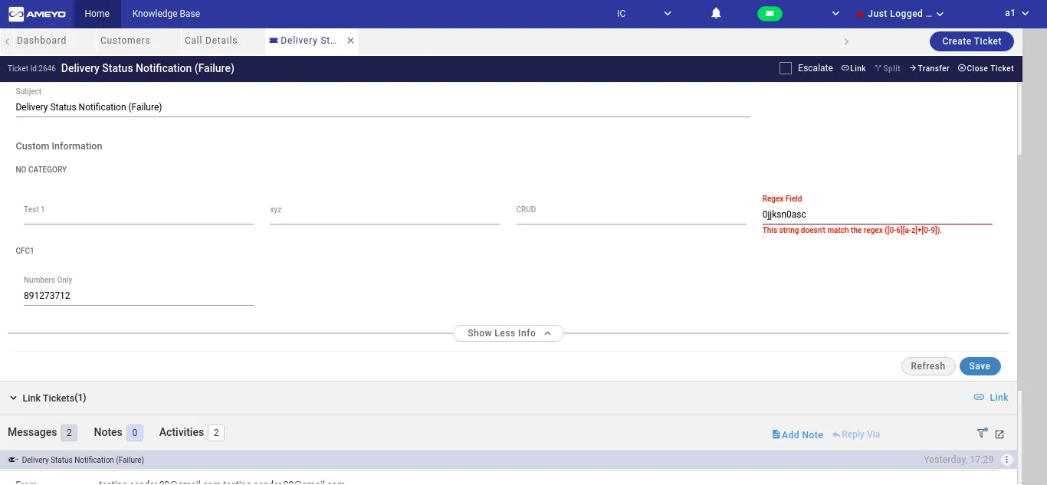Click the green telephony status icon
1047x485 pixels.
pyautogui.click(x=770, y=14)
